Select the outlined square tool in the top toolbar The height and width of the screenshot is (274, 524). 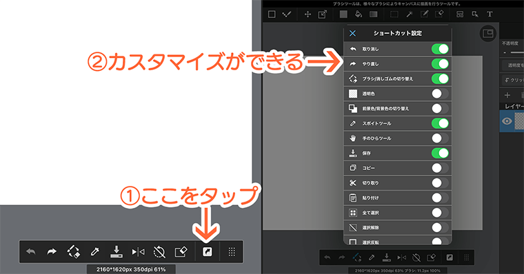(x=272, y=14)
